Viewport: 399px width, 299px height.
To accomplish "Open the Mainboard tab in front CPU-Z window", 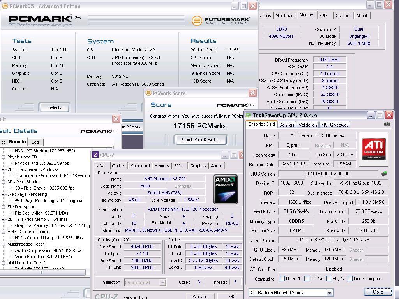I will point(140,166).
